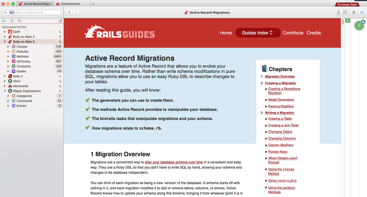This screenshot has width=367, height=197.
Task: Click the magnifier beside Marionette row
Action: pyautogui.click(x=60, y=86)
